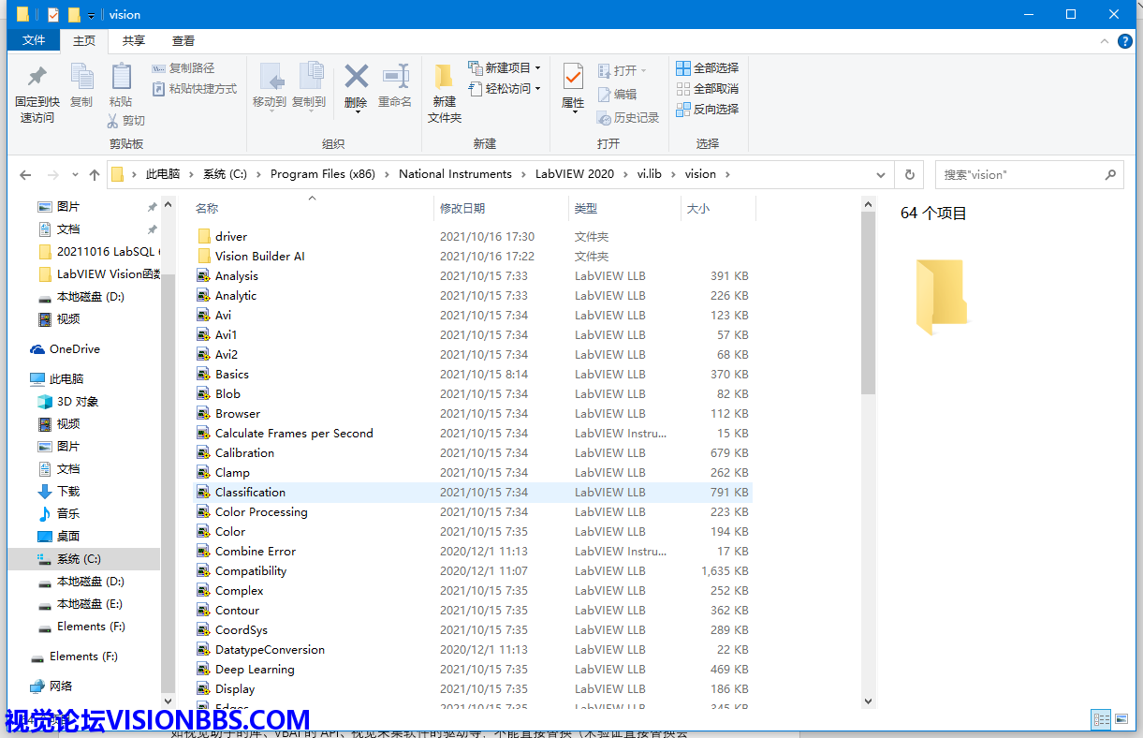This screenshot has height=738, width=1143.
Task: Open the New item dropdown
Action: click(505, 68)
